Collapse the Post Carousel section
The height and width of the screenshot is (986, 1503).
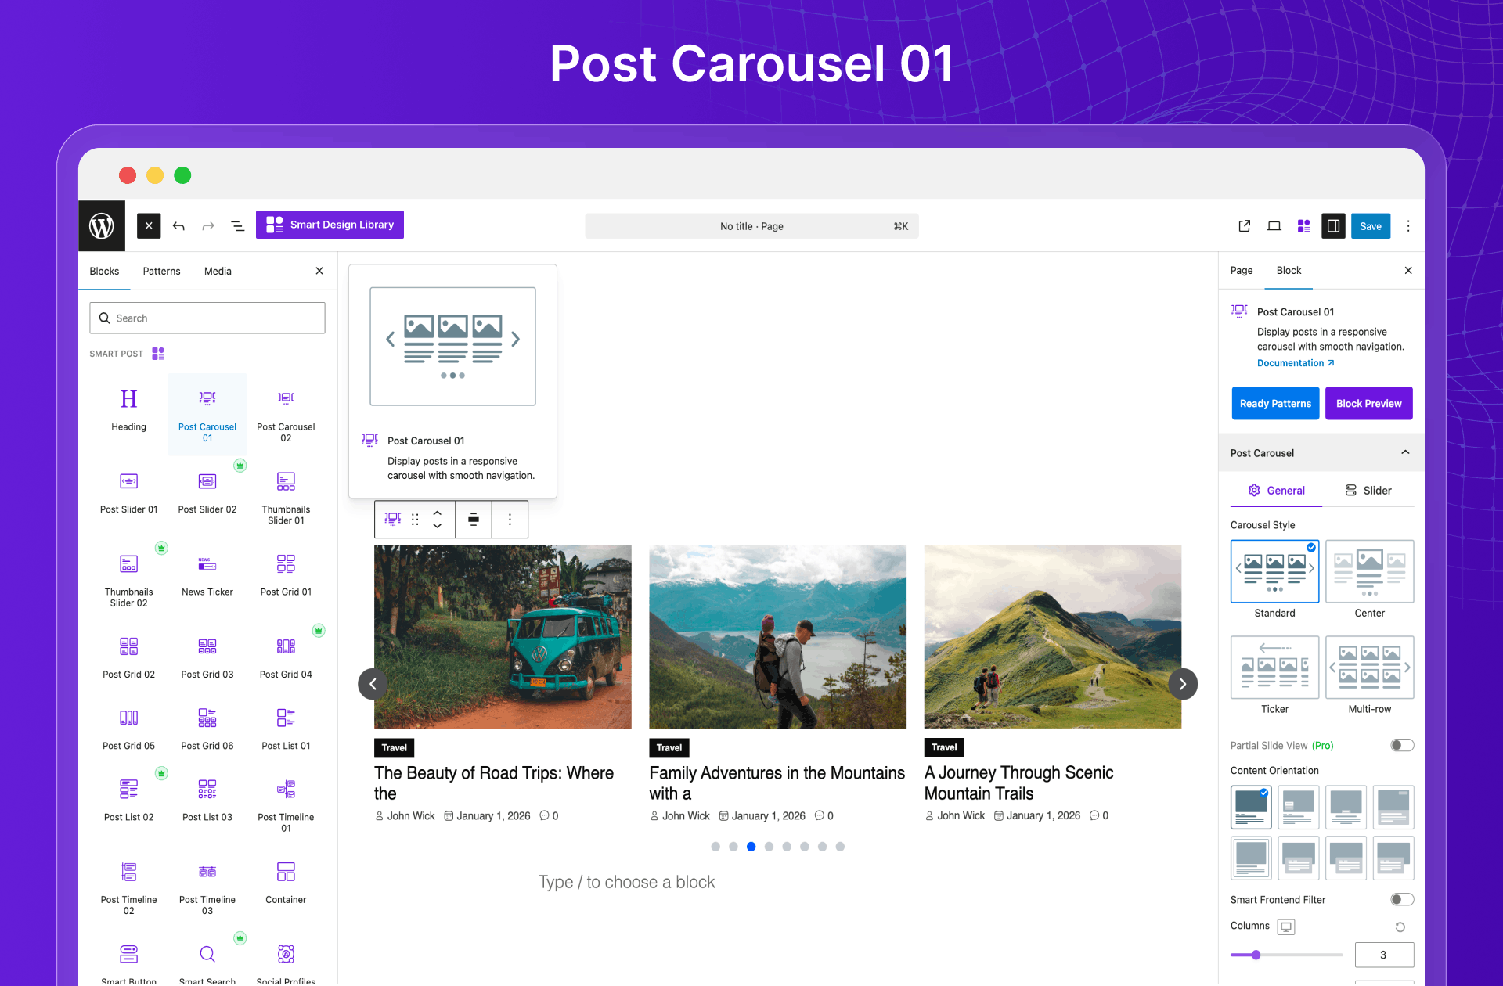pyautogui.click(x=1404, y=452)
